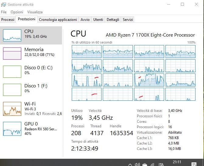The image size is (204, 166).
Task: Open the Disco 0 (E: C:) graph thumbnail
Action: [x=12, y=72]
